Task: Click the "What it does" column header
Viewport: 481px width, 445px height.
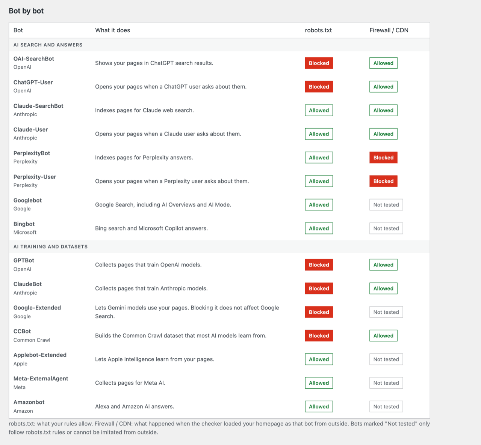Action: pyautogui.click(x=113, y=30)
